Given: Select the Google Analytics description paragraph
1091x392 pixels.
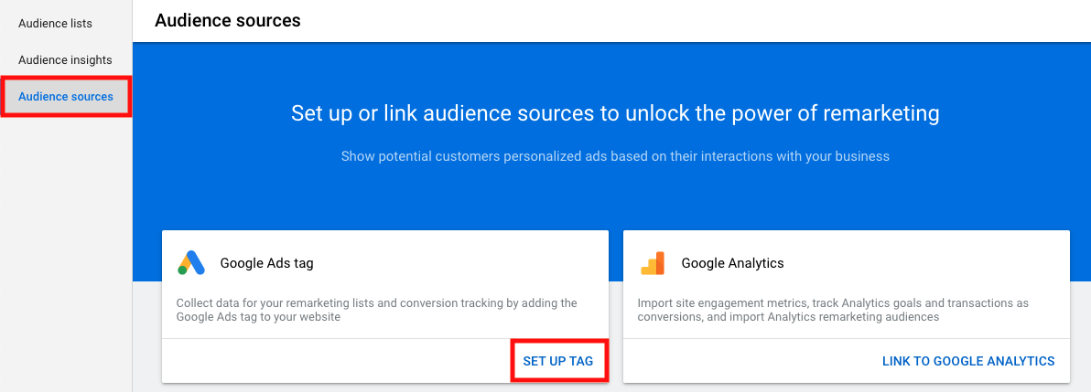Looking at the screenshot, I should coord(833,310).
